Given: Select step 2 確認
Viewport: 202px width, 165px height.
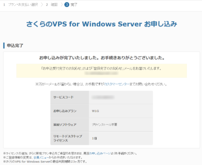Looking at the screenshot, I should tap(52, 5).
